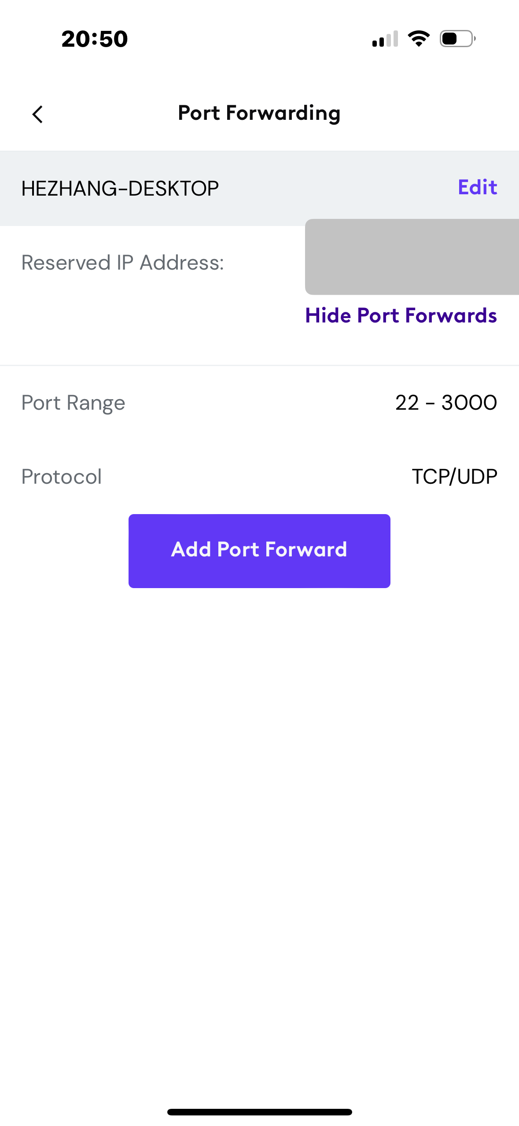Collapse the forwards list via Hide Port Forwards

(x=401, y=315)
